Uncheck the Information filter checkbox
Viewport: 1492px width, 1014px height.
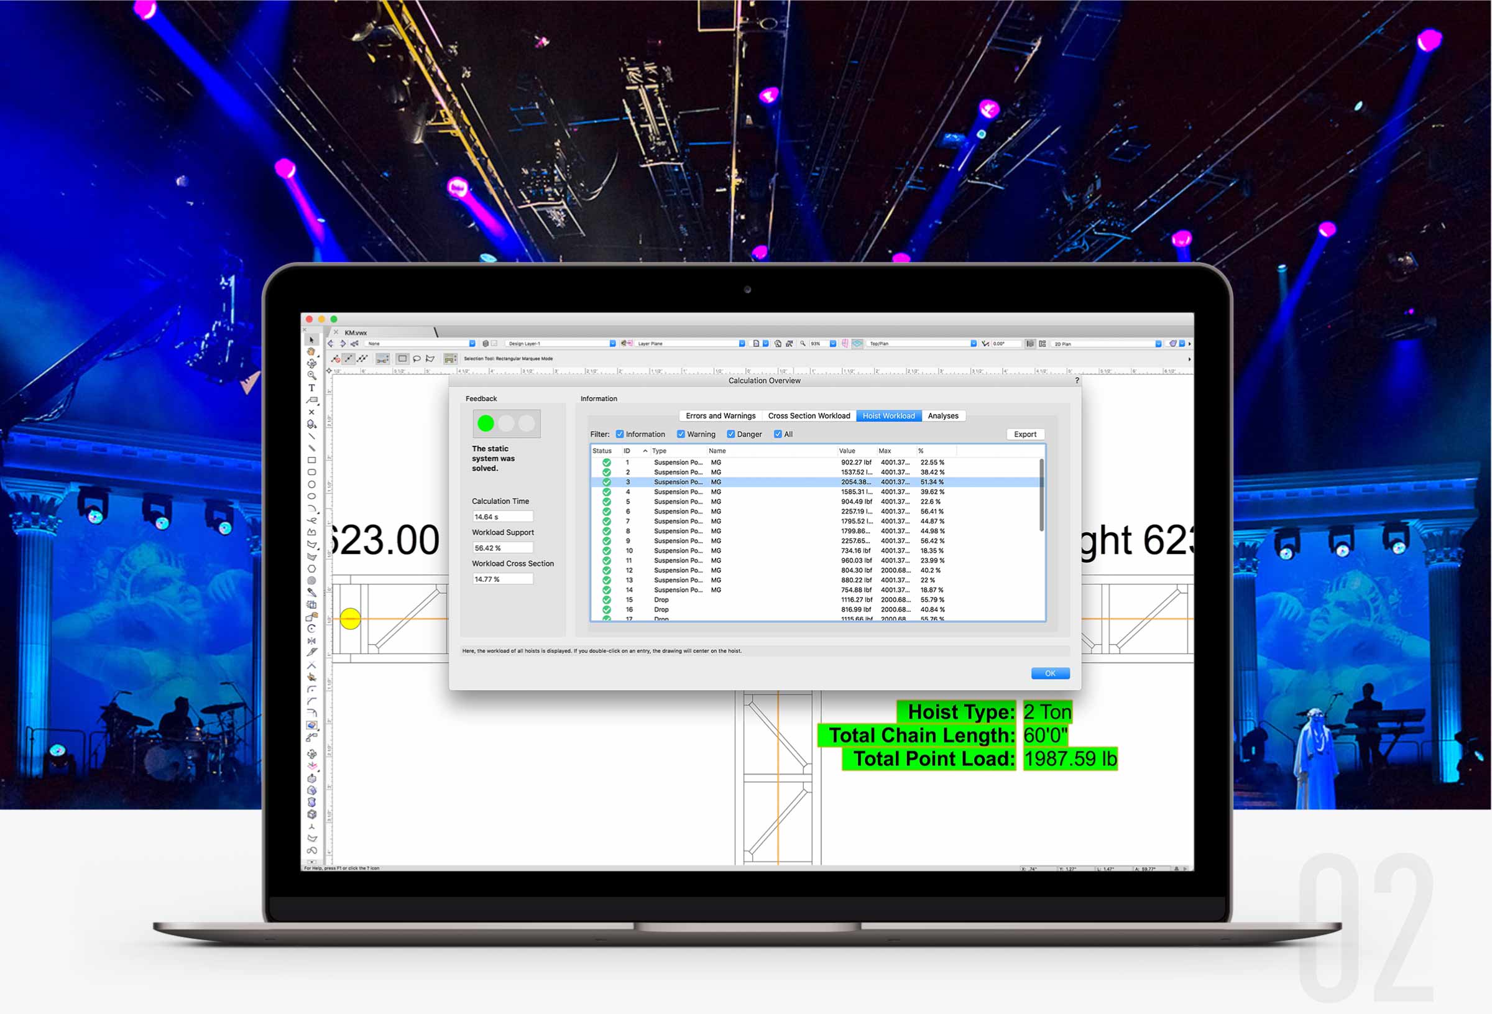tap(620, 434)
